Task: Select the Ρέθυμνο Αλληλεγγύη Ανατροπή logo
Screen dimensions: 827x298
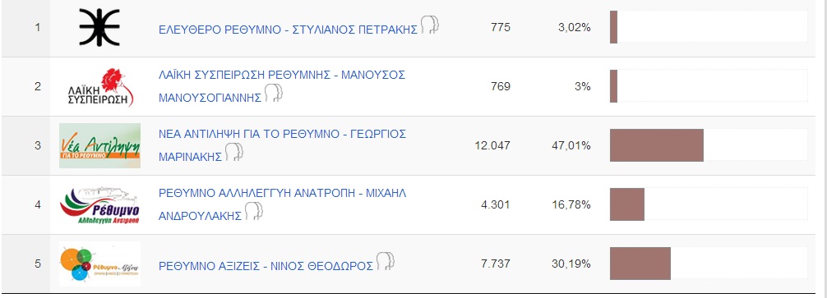Action: [x=99, y=204]
